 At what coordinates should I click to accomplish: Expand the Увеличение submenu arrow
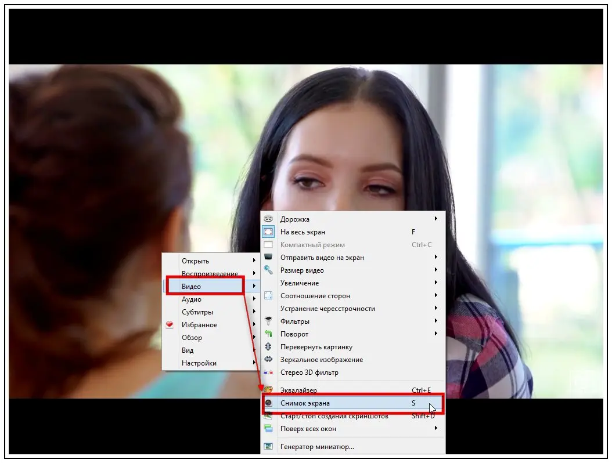coord(436,283)
